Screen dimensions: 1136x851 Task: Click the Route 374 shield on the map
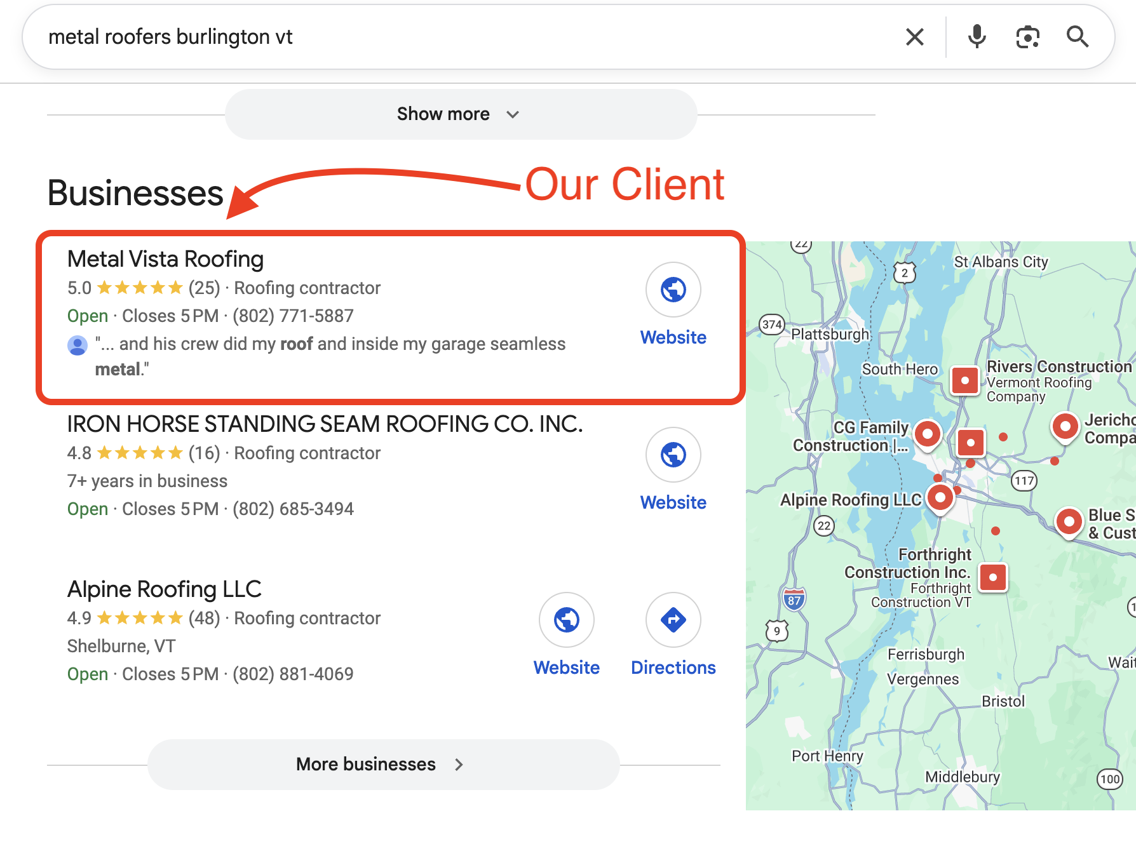coord(772,325)
